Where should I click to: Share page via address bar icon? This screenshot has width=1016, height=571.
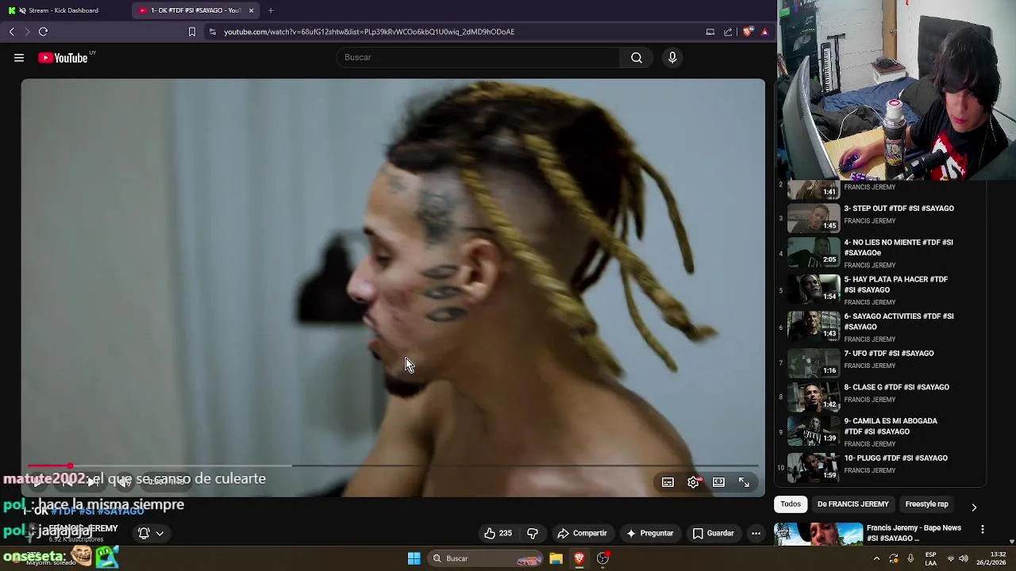tap(728, 32)
